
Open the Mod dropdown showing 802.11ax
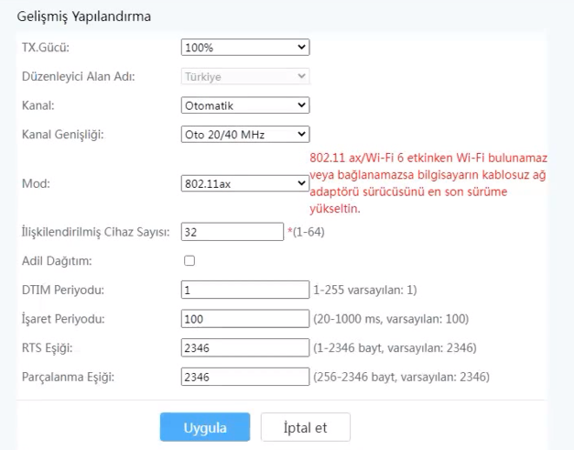click(x=245, y=184)
